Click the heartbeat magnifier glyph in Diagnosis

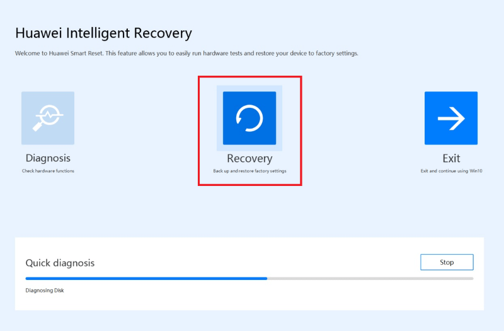[x=47, y=117]
